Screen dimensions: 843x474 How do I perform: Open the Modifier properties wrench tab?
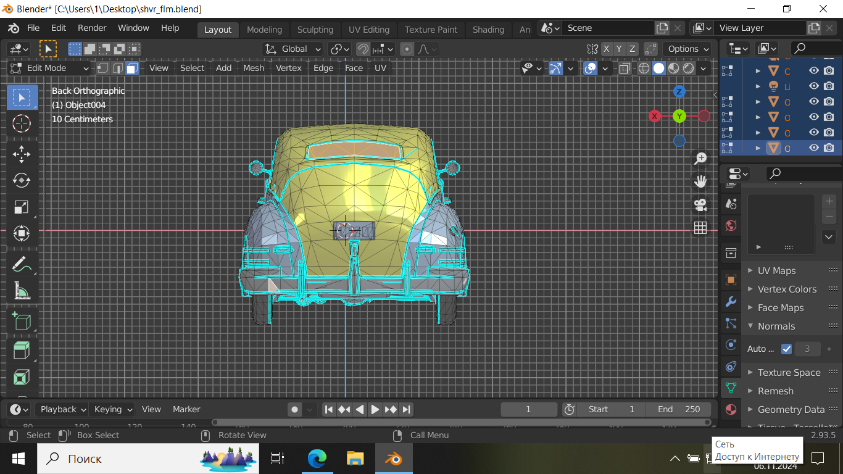click(731, 302)
